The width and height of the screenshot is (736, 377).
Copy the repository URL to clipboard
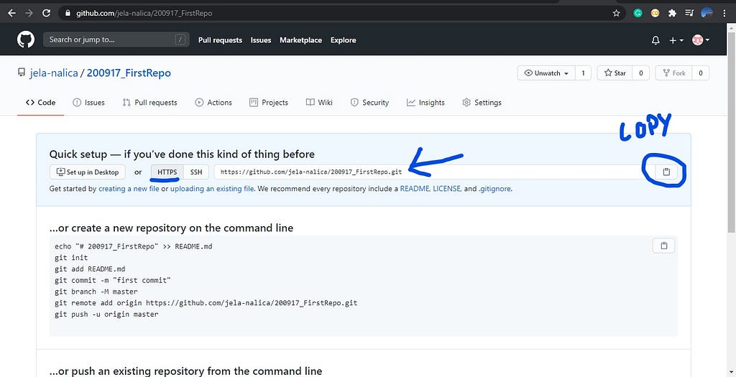[x=666, y=172]
